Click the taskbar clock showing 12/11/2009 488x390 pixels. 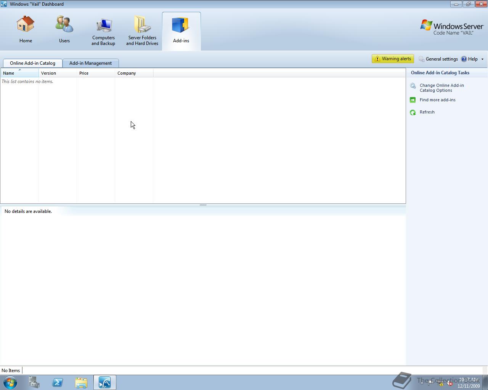469,383
